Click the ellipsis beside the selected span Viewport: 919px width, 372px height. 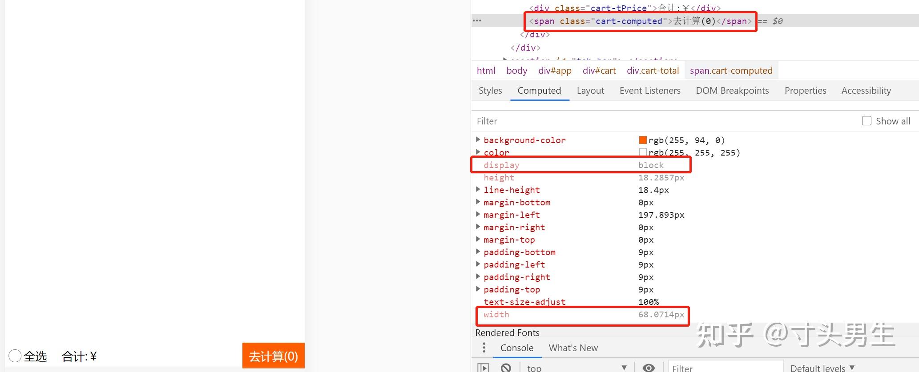[477, 20]
